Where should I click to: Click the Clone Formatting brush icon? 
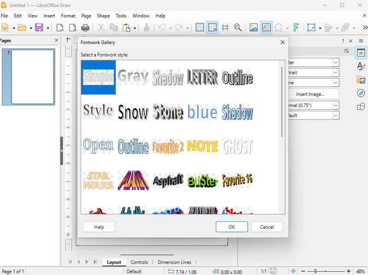(x=147, y=28)
